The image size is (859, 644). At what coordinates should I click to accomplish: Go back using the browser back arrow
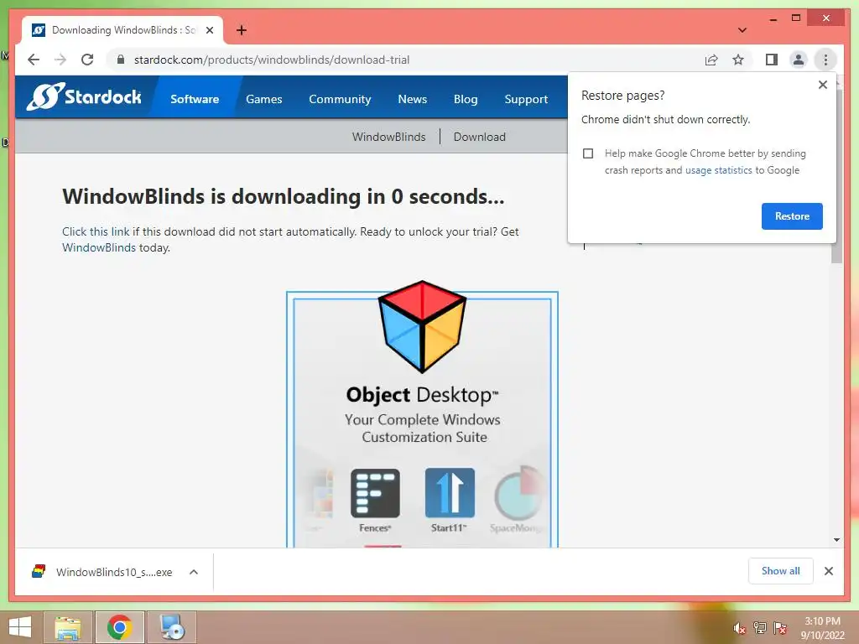point(34,60)
